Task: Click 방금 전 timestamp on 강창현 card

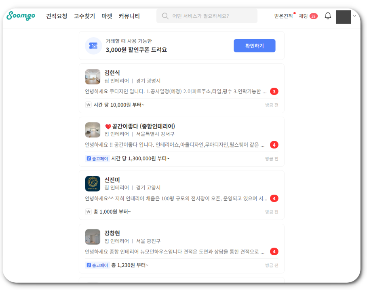Action: click(272, 265)
